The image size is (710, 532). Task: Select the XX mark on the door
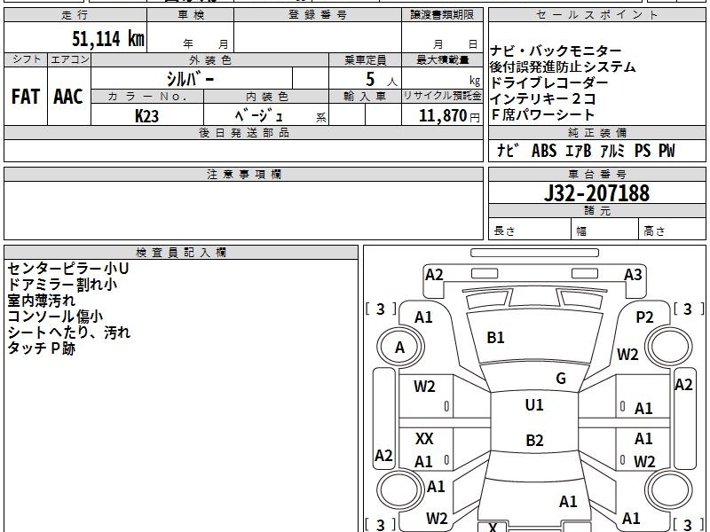click(x=424, y=438)
